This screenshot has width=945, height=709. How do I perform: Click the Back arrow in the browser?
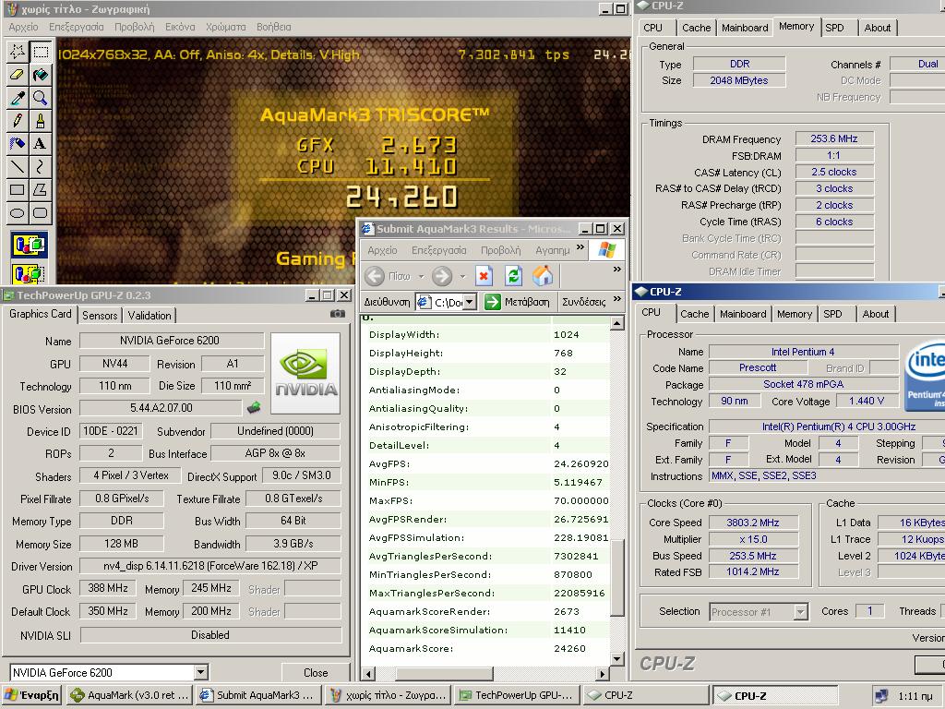point(375,277)
